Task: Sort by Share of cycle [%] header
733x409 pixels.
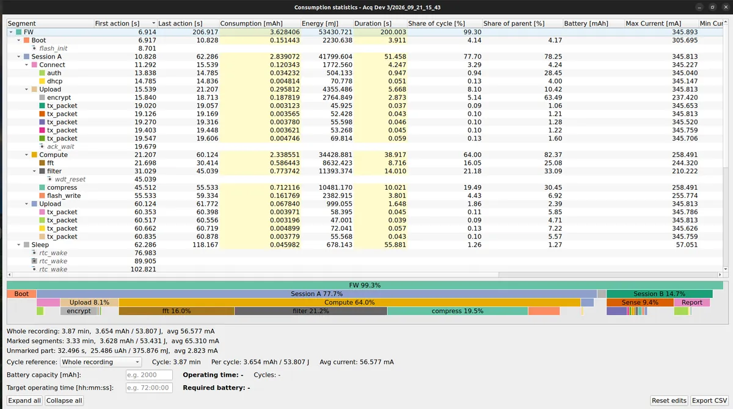Action: 444,23
